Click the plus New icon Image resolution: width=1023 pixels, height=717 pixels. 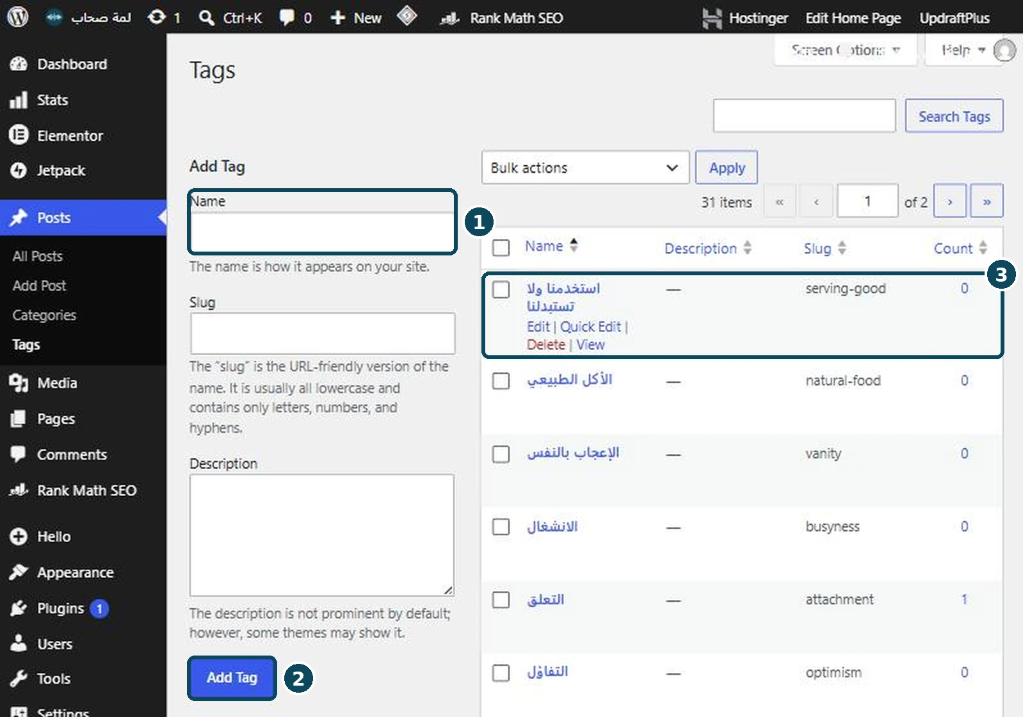click(337, 18)
